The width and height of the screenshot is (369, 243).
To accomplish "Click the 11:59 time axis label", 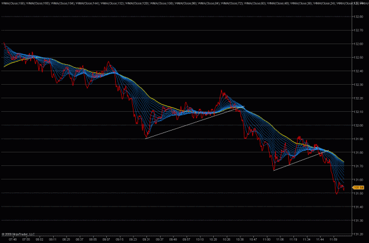I will pyautogui.click(x=334, y=239).
